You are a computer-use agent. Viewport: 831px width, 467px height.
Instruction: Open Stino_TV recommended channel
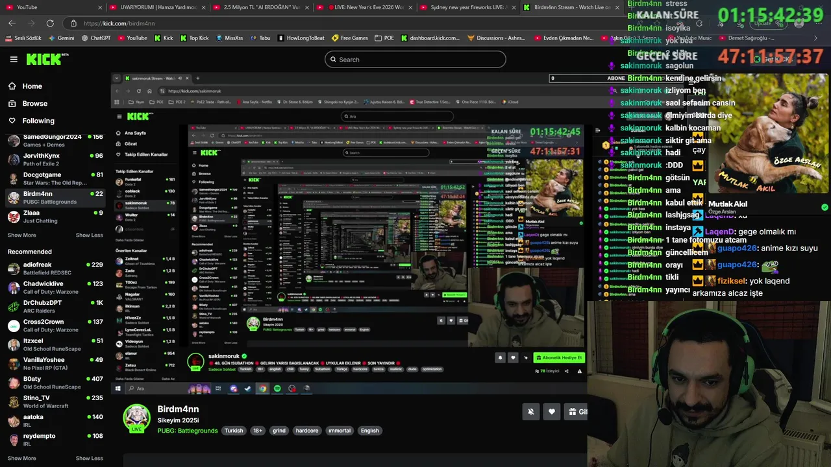[x=55, y=401]
